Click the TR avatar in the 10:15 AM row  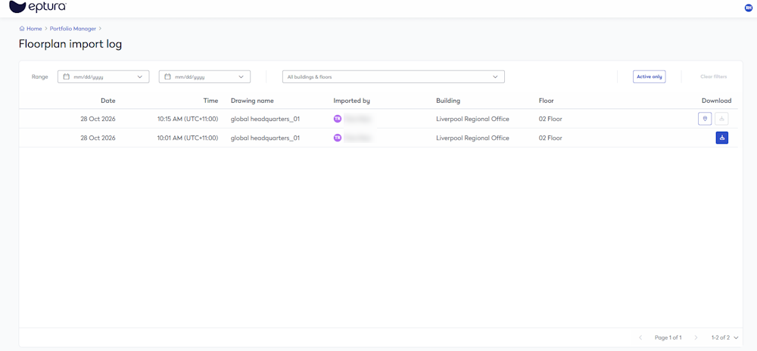338,119
